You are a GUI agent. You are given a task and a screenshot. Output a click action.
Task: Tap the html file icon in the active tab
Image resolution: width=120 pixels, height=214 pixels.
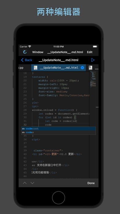(x=36, y=68)
